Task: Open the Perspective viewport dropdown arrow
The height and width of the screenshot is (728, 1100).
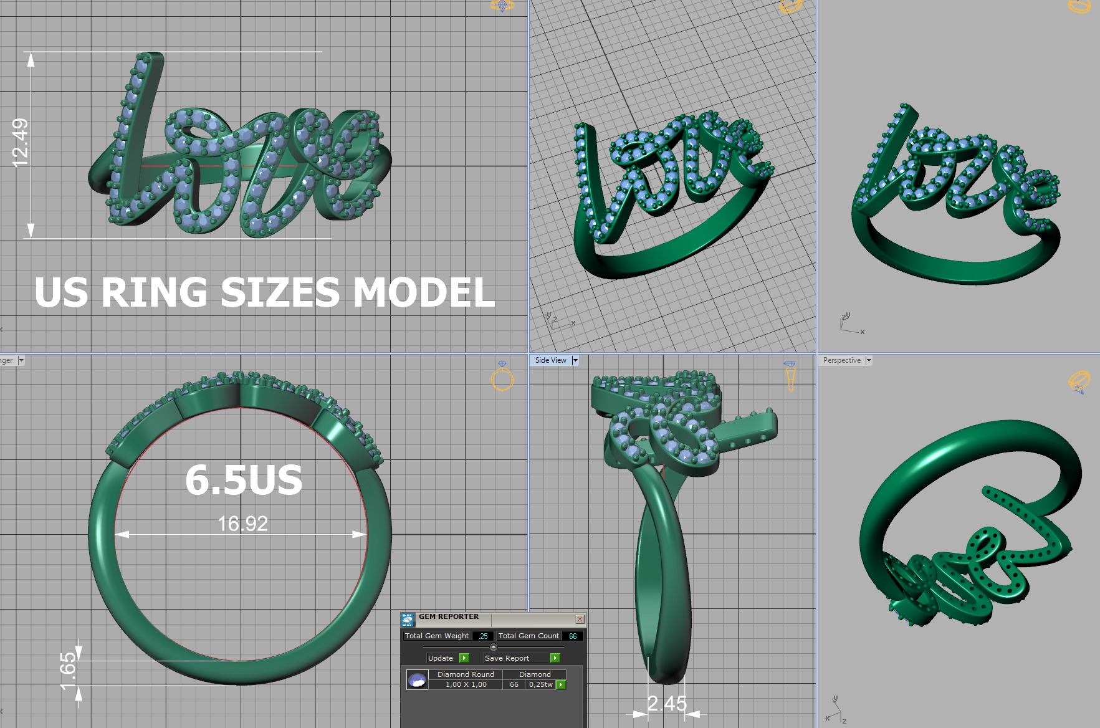Action: pos(868,360)
